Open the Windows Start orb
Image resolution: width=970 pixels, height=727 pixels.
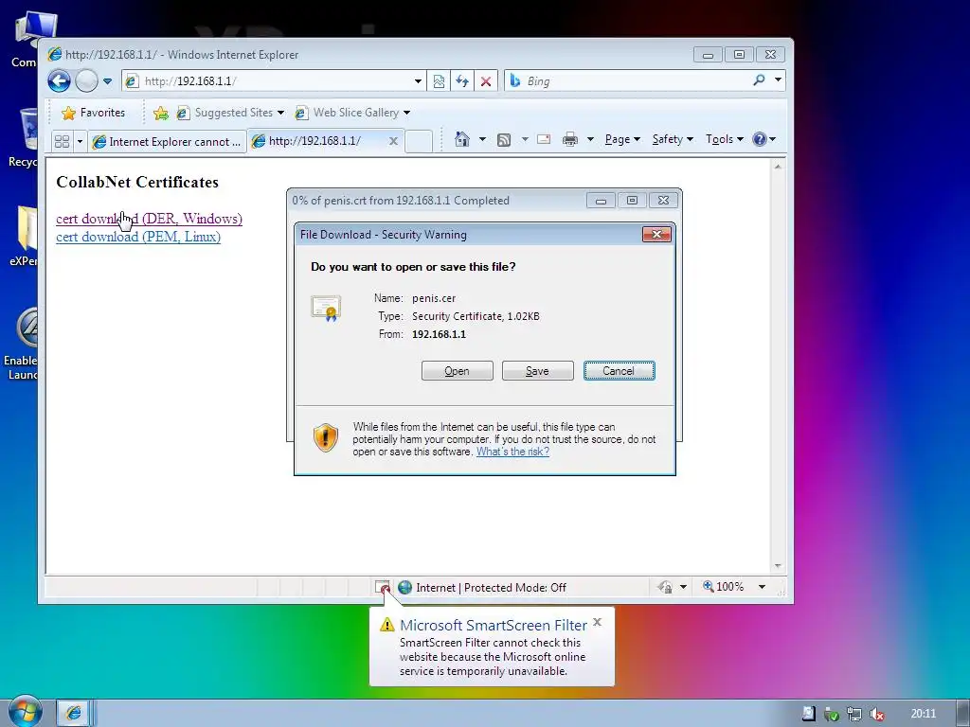(25, 711)
